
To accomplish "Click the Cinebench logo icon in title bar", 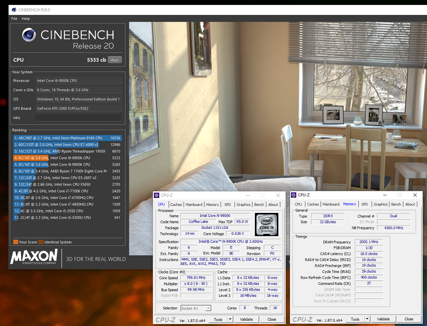I will (x=14, y=10).
